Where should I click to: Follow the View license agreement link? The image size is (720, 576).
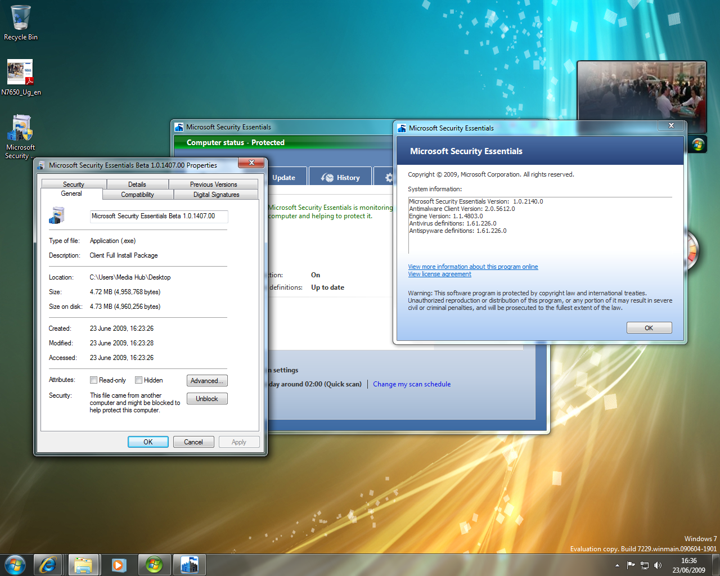439,274
